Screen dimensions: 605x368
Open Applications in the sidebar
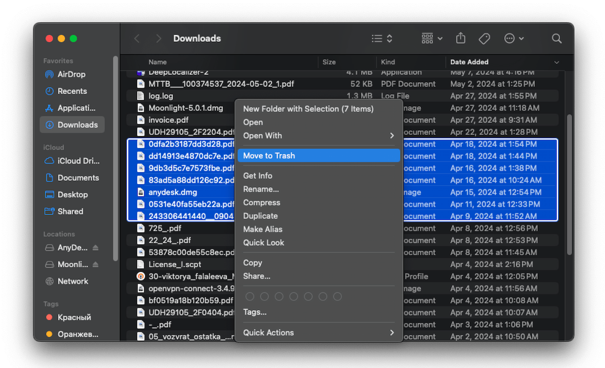click(x=72, y=108)
